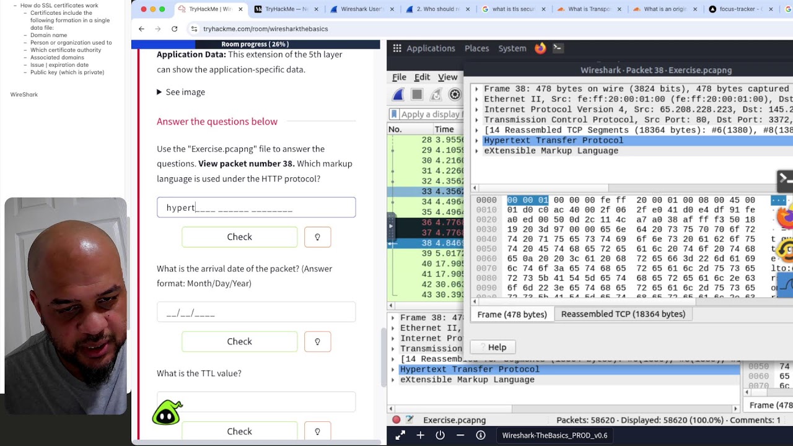
Task: Click the markup language answer field
Action: tap(256, 208)
